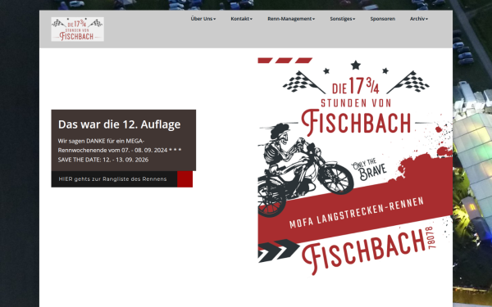
Task: Click the large Mofa Langstrecken-Rennen poster image
Action: click(x=355, y=167)
